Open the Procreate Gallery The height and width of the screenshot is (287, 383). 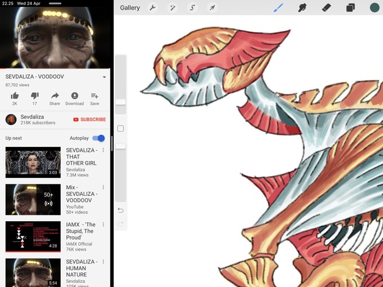pyautogui.click(x=130, y=8)
